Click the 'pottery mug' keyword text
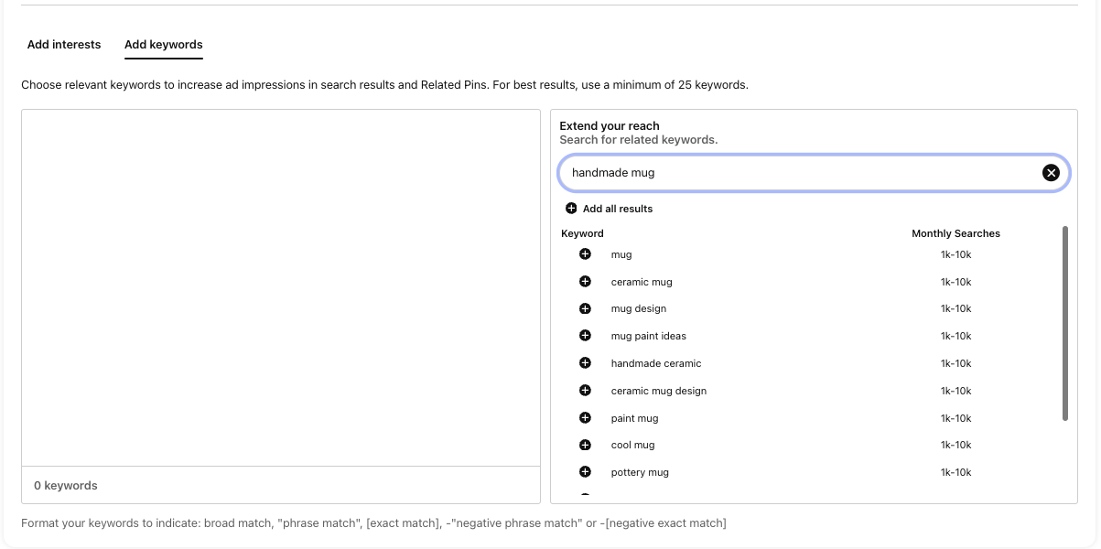 click(x=640, y=472)
